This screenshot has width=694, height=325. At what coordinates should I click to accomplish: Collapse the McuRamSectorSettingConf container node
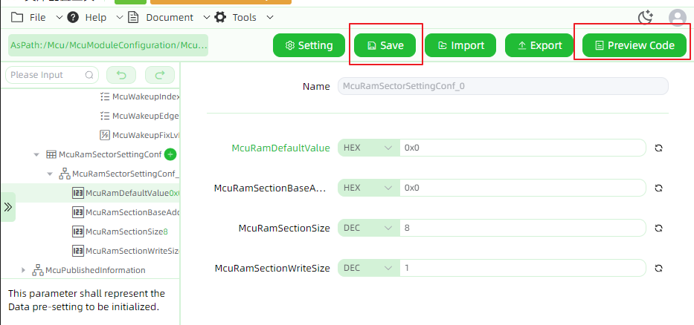point(36,154)
